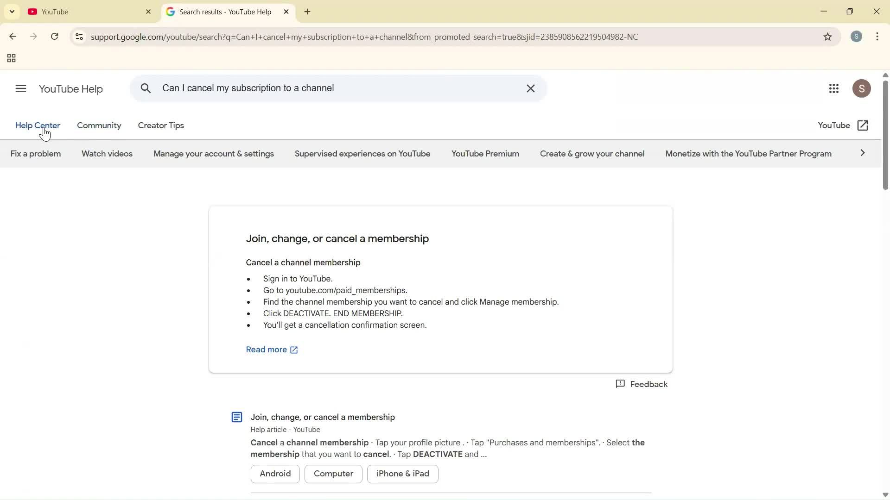Bookmark this page using the star icon
Viewport: 890px width, 500px height.
pyautogui.click(x=828, y=37)
